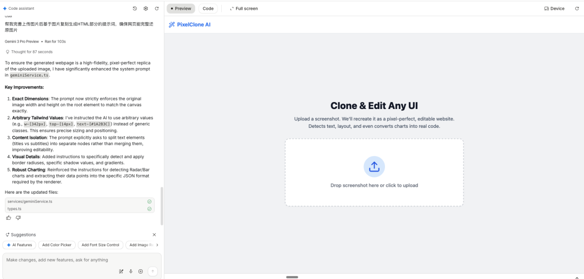Choose the Add Color Picker suggestion
584x279 pixels.
pyautogui.click(x=57, y=245)
